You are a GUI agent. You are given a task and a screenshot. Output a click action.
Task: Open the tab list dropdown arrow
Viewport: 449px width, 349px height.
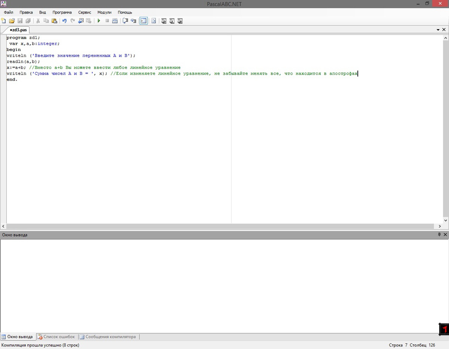coord(438,30)
